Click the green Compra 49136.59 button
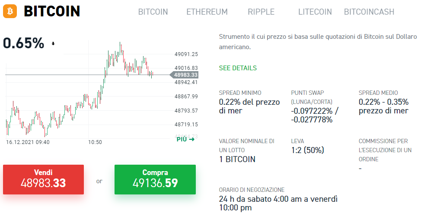This screenshot has width=424, height=216. pos(155,180)
